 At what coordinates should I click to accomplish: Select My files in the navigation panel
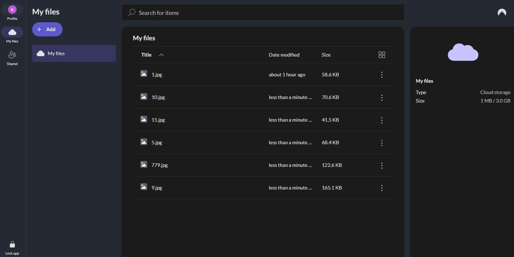coord(74,53)
